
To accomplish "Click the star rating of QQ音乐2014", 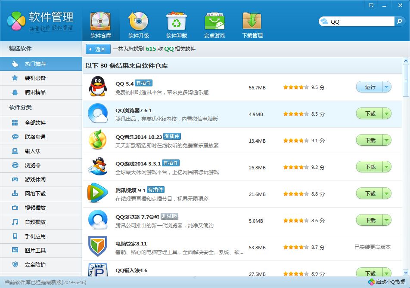I will (x=296, y=141).
